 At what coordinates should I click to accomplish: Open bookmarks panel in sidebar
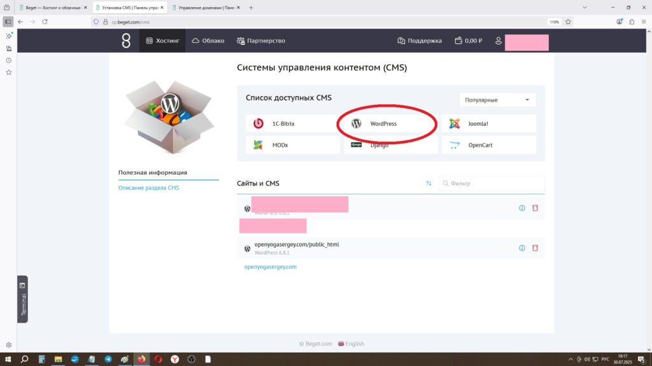(x=9, y=72)
